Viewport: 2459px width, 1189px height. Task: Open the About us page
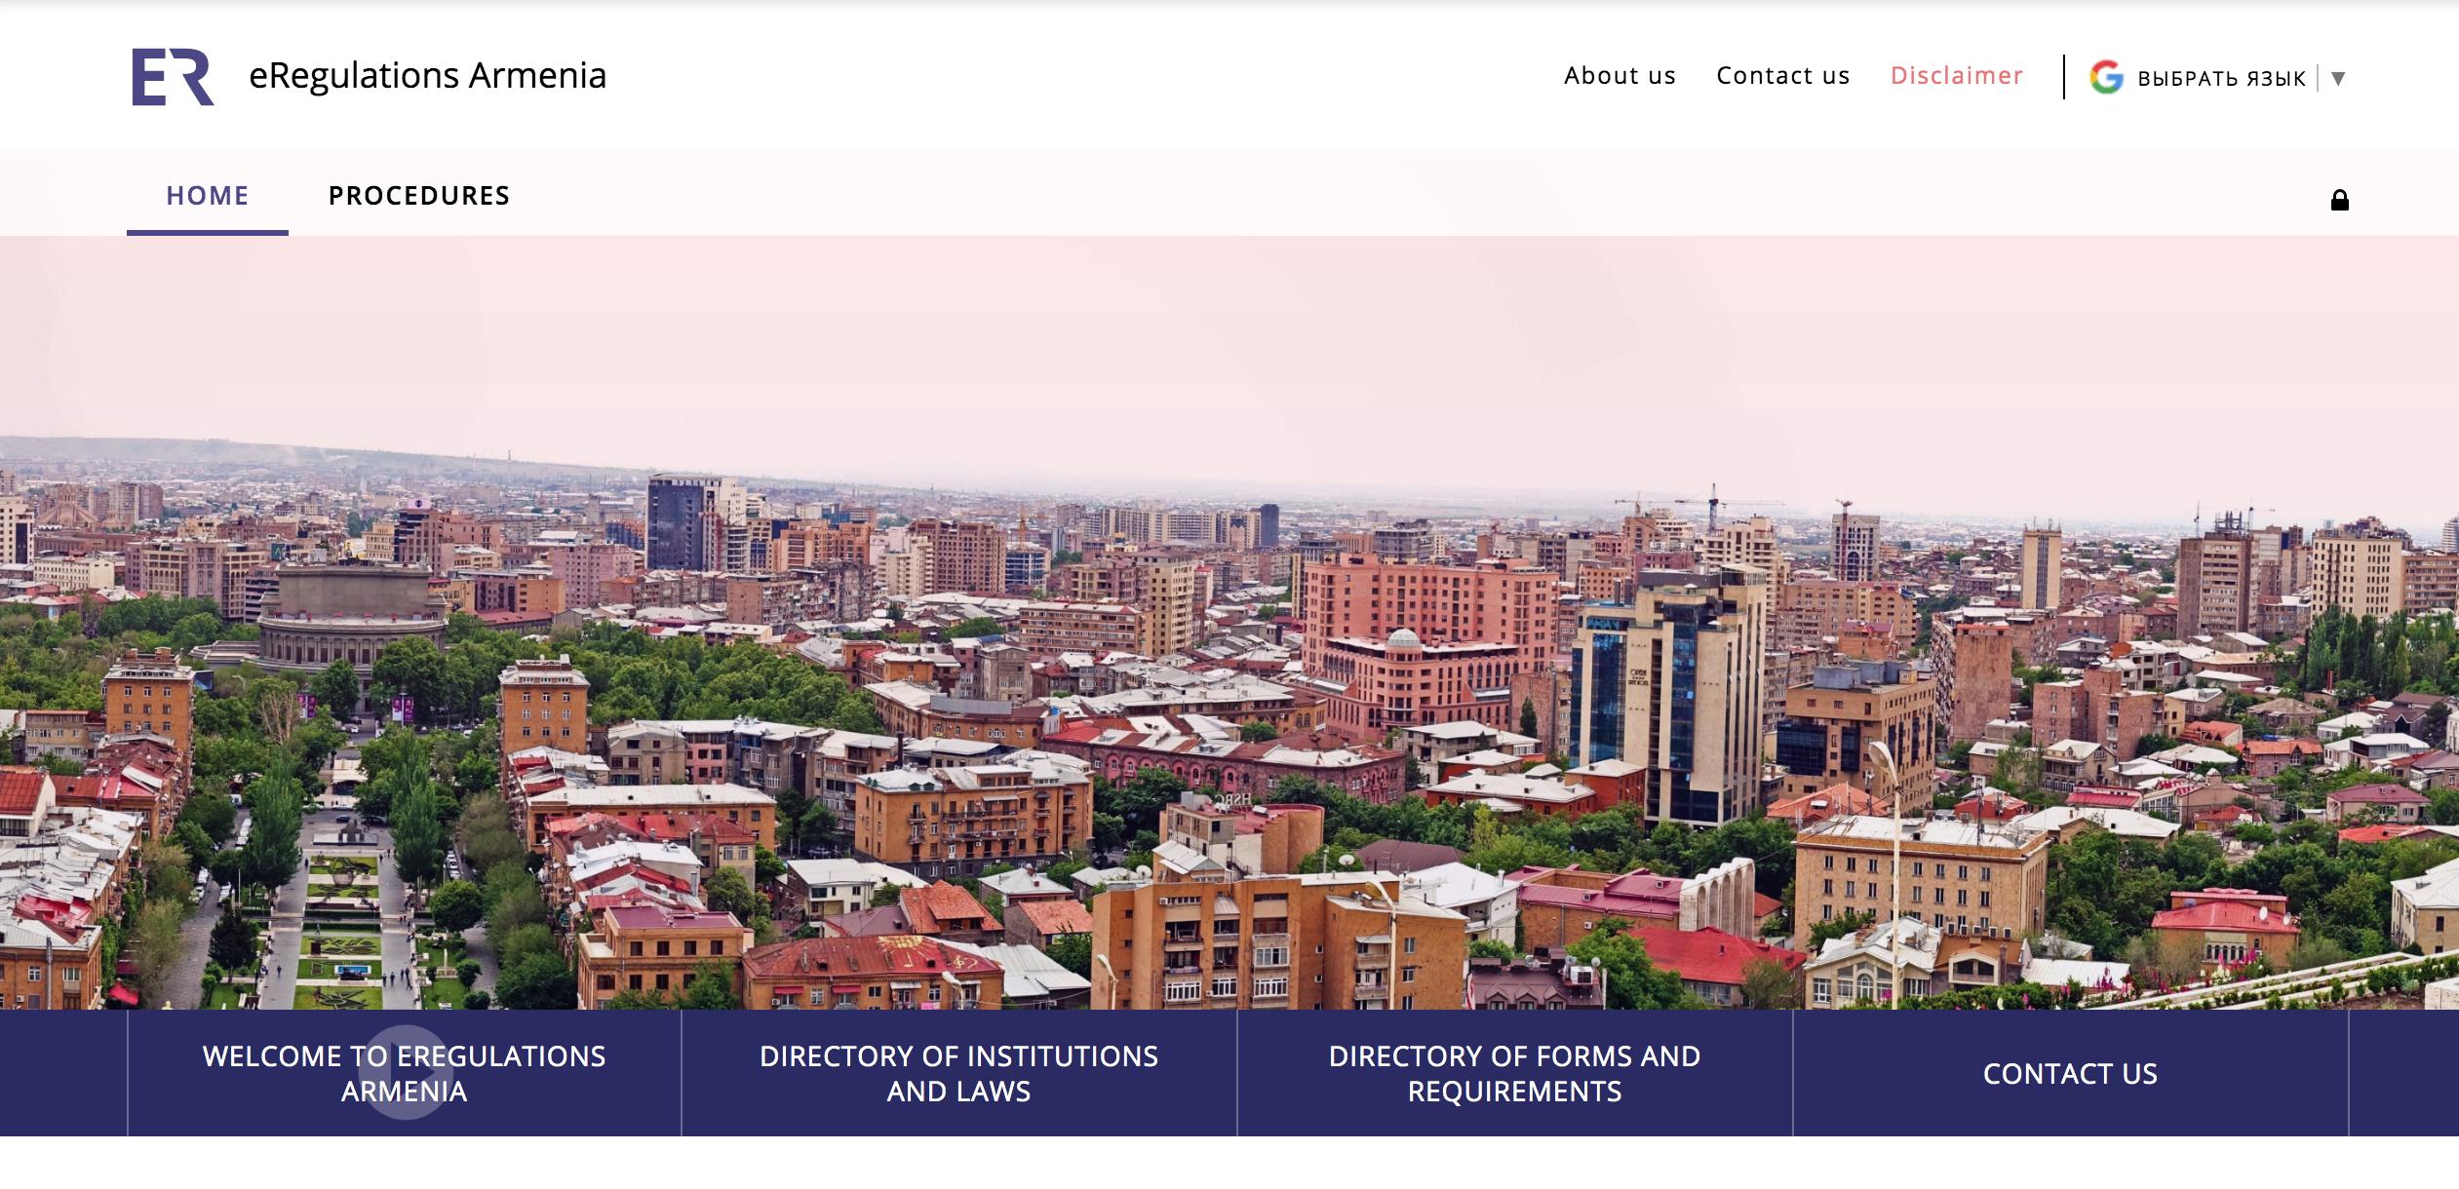pos(1620,75)
